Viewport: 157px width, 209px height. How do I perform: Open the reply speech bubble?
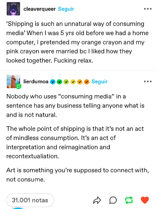point(113,200)
